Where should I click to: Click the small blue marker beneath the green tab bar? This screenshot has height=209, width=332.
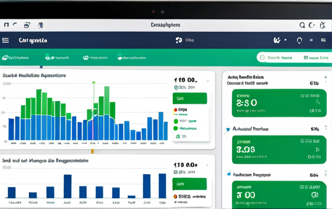(41, 67)
